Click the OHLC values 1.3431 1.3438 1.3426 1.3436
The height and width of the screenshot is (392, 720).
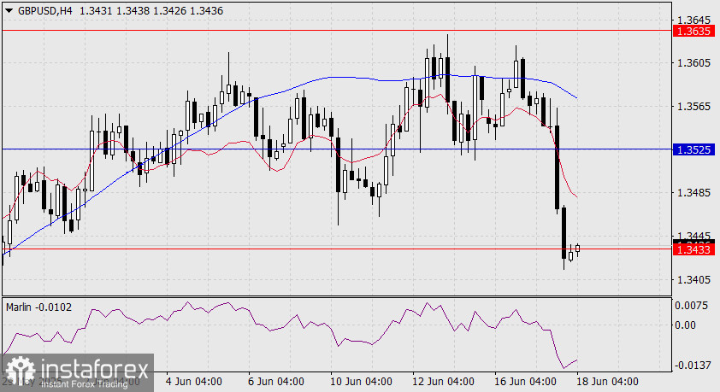(x=151, y=10)
